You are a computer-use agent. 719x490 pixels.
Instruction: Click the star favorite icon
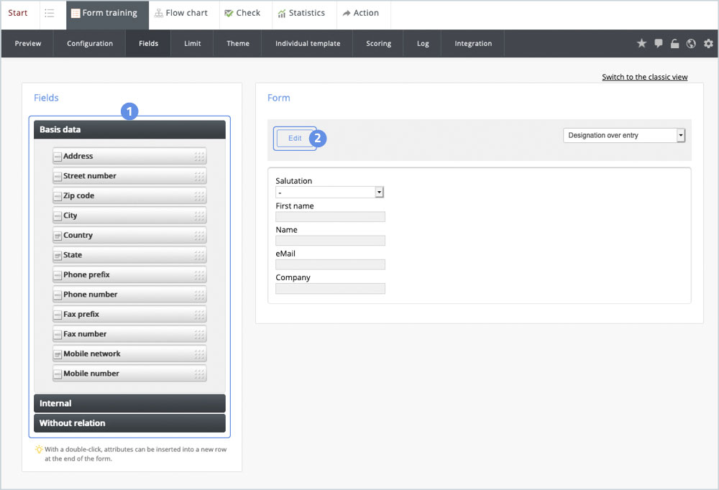pos(641,44)
